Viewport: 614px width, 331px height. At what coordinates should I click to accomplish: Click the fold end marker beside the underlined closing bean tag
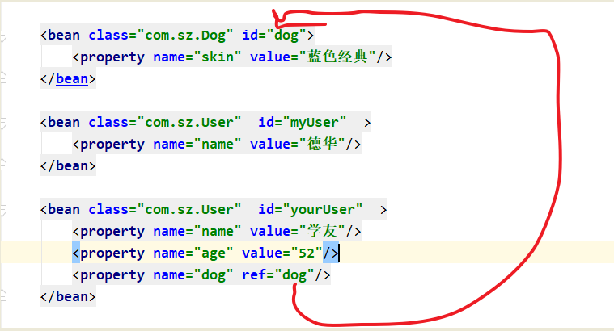[x=2, y=78]
